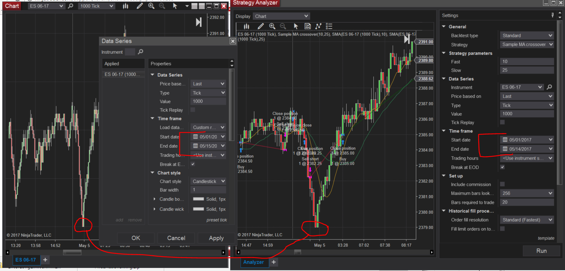Search instrument in Data Series dialog
The height and width of the screenshot is (271, 565).
[x=140, y=52]
